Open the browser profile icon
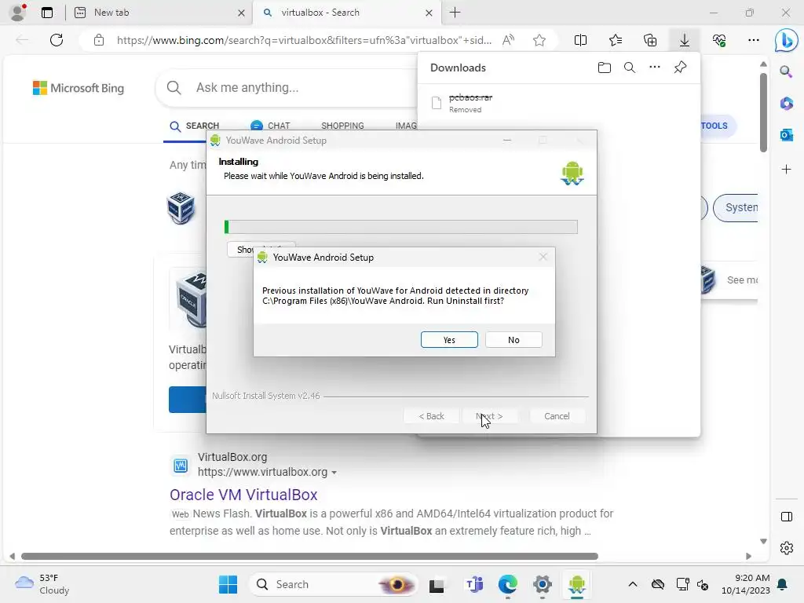The height and width of the screenshot is (603, 804). pyautogui.click(x=18, y=13)
